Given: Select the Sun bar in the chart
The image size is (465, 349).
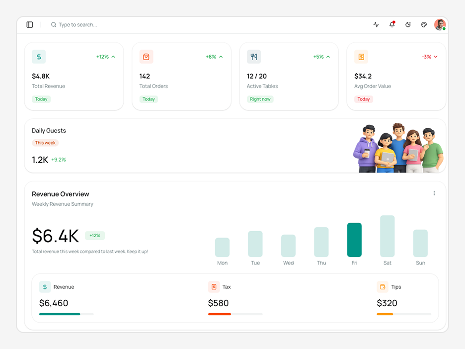Looking at the screenshot, I should [x=420, y=243].
